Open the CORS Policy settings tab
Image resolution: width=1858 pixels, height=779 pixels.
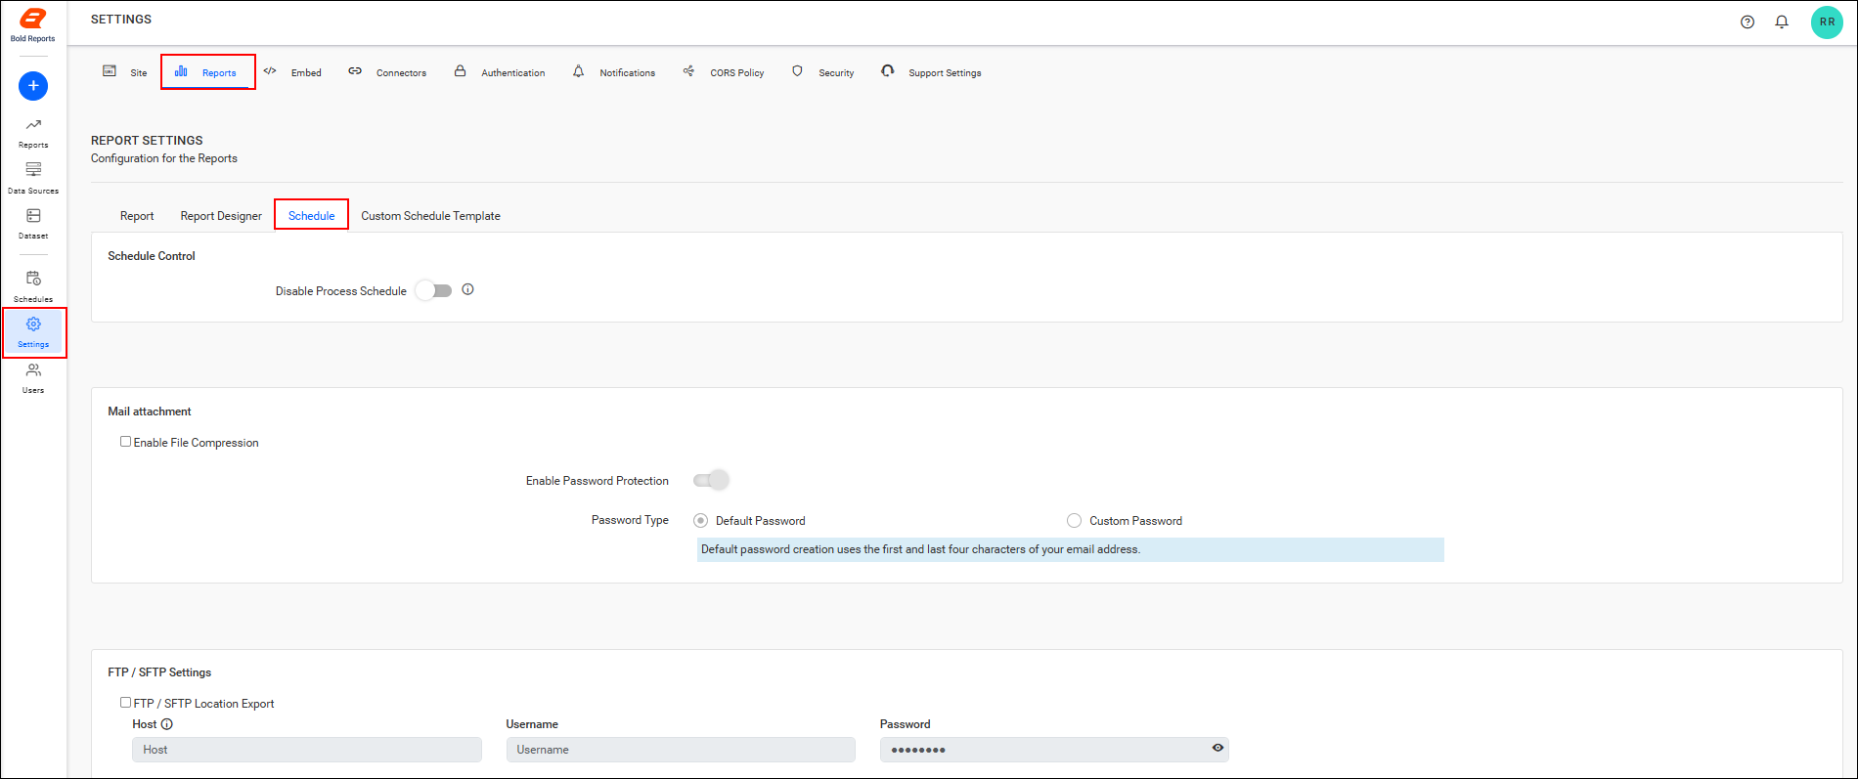[724, 72]
